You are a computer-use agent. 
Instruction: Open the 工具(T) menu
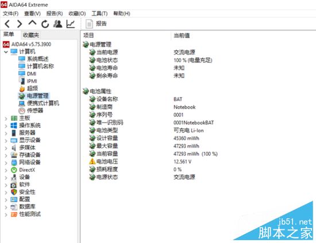click(99, 13)
